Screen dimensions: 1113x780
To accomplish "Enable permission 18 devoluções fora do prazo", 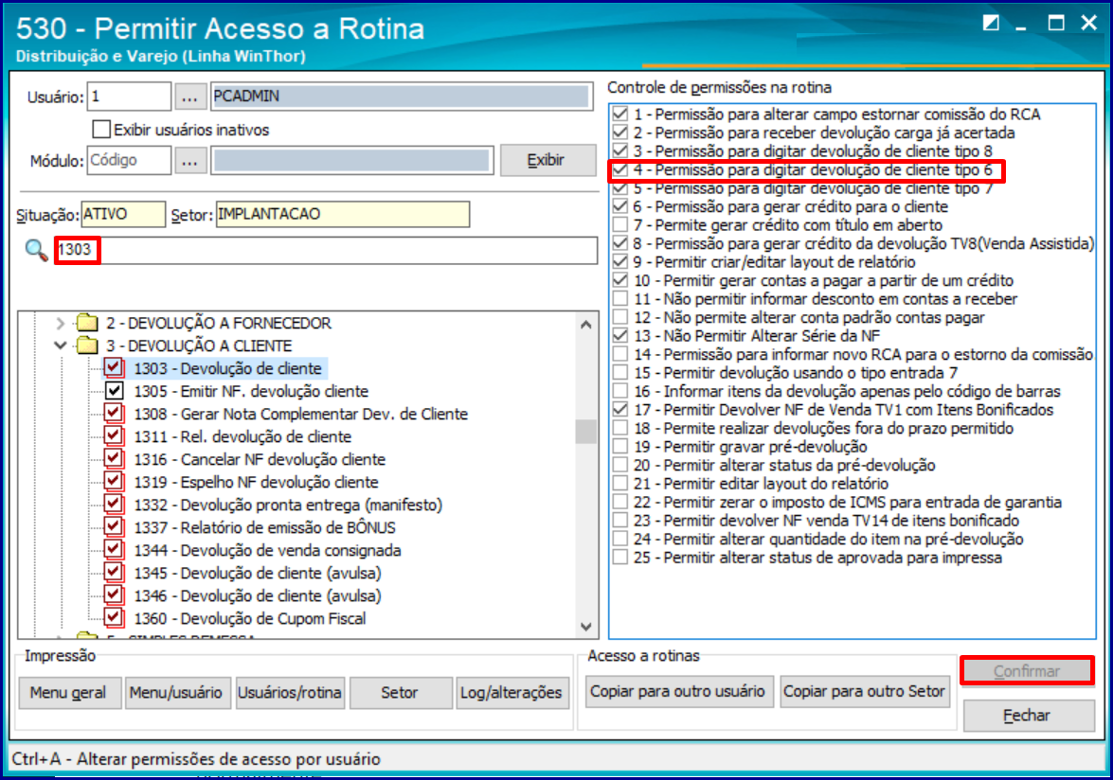I will click(620, 428).
